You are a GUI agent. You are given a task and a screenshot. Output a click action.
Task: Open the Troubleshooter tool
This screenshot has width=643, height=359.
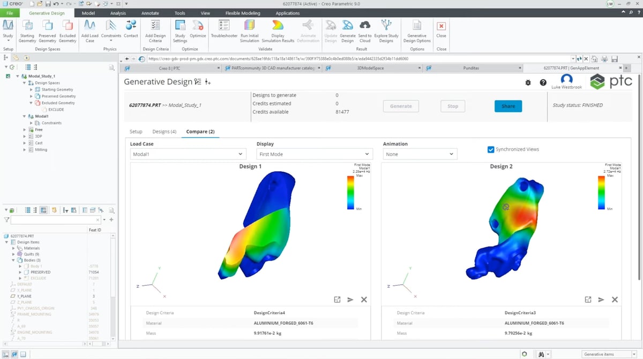point(224,26)
